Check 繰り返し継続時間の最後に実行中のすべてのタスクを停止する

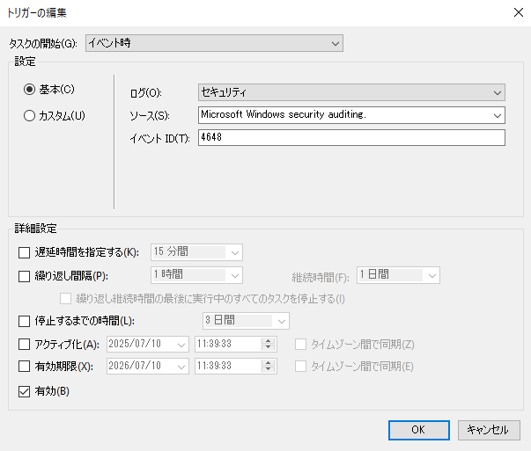[65, 299]
